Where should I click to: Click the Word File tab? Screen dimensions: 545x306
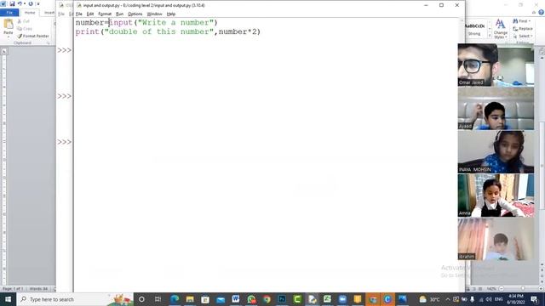[x=9, y=13]
